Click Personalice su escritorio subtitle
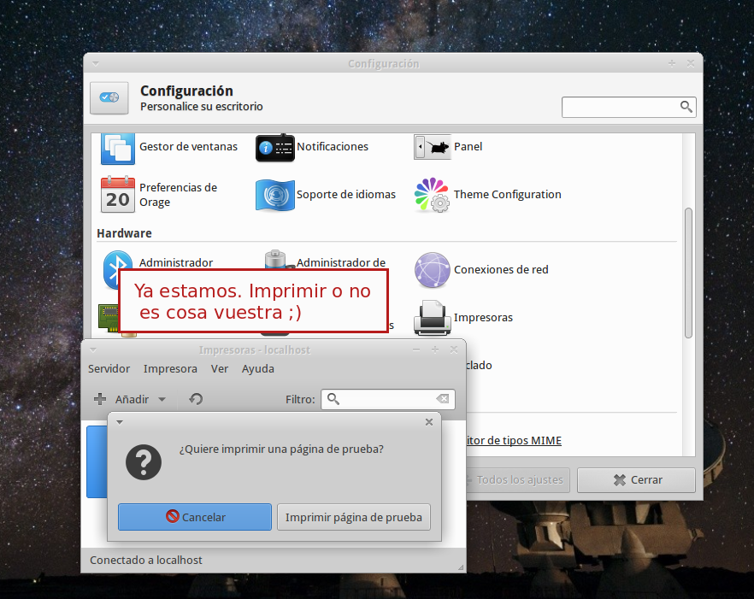754x599 pixels. click(202, 106)
